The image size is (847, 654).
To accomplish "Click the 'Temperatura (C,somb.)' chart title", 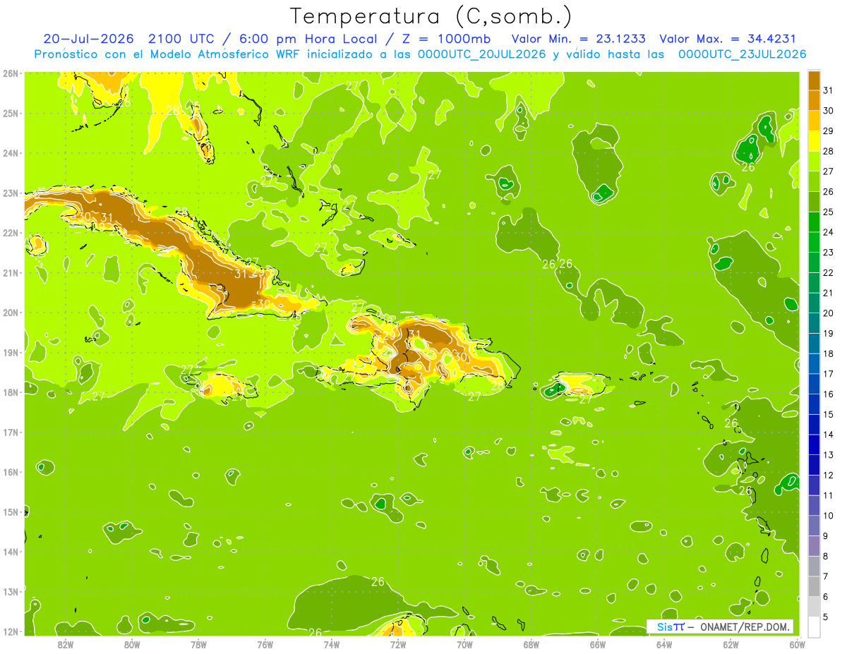I will (x=431, y=16).
